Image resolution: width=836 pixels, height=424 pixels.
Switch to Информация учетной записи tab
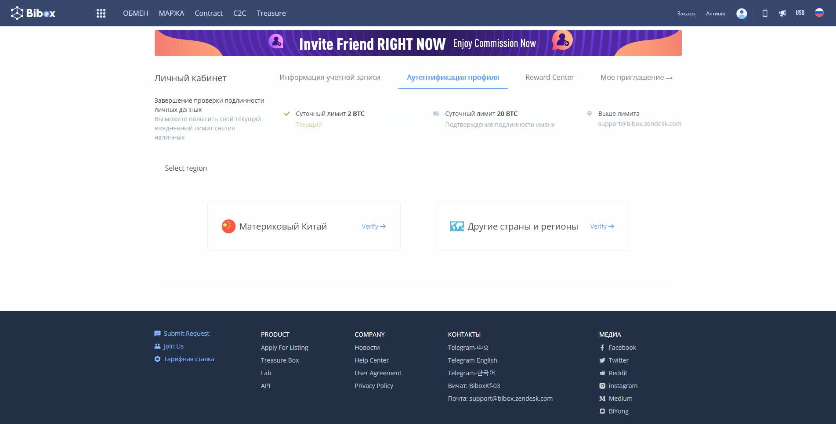tap(330, 77)
